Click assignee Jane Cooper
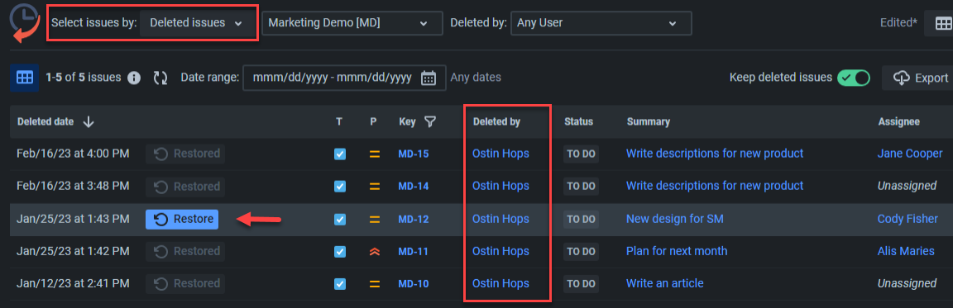953x308 pixels. (910, 154)
